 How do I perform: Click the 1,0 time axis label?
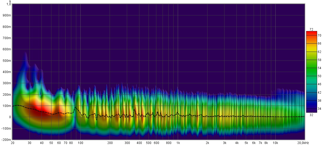(x=9, y=4)
